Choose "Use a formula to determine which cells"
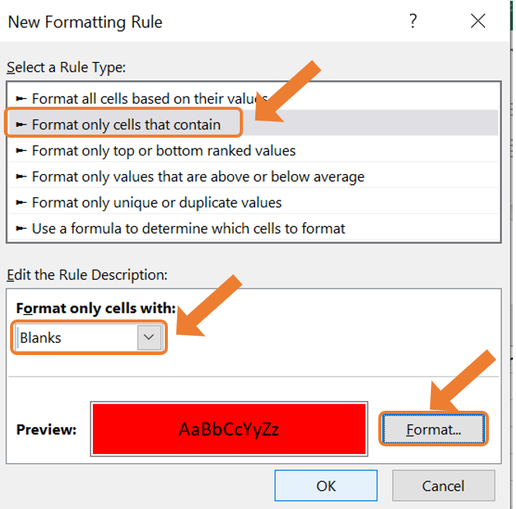Viewport: 516px width, 509px height. pos(254,228)
